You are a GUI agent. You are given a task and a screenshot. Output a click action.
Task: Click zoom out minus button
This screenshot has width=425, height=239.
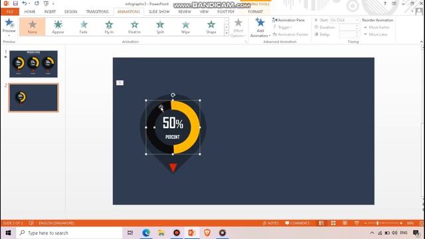(x=365, y=223)
